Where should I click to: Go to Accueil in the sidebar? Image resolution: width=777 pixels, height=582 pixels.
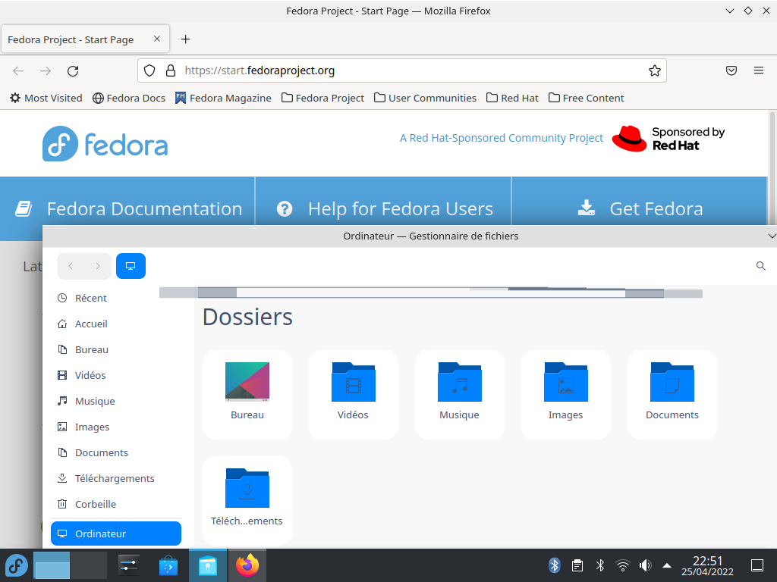(x=116, y=324)
